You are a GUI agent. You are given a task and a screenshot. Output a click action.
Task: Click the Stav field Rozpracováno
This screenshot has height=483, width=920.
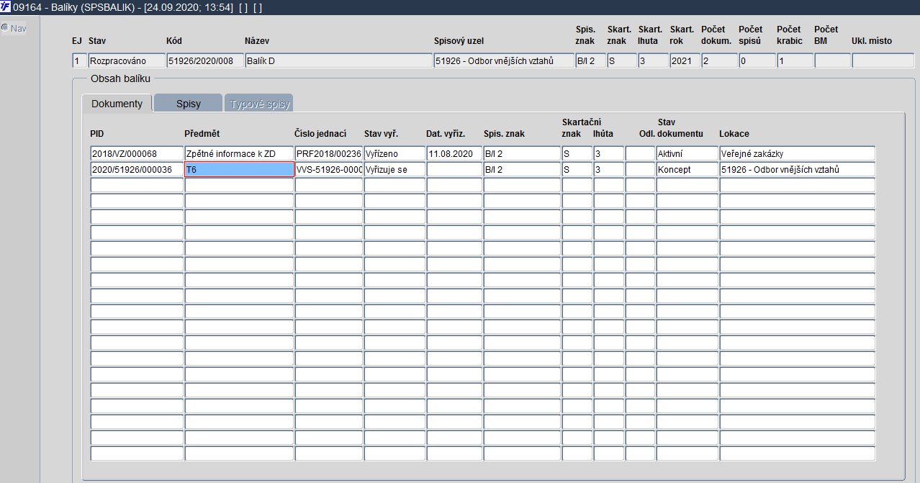tap(126, 61)
